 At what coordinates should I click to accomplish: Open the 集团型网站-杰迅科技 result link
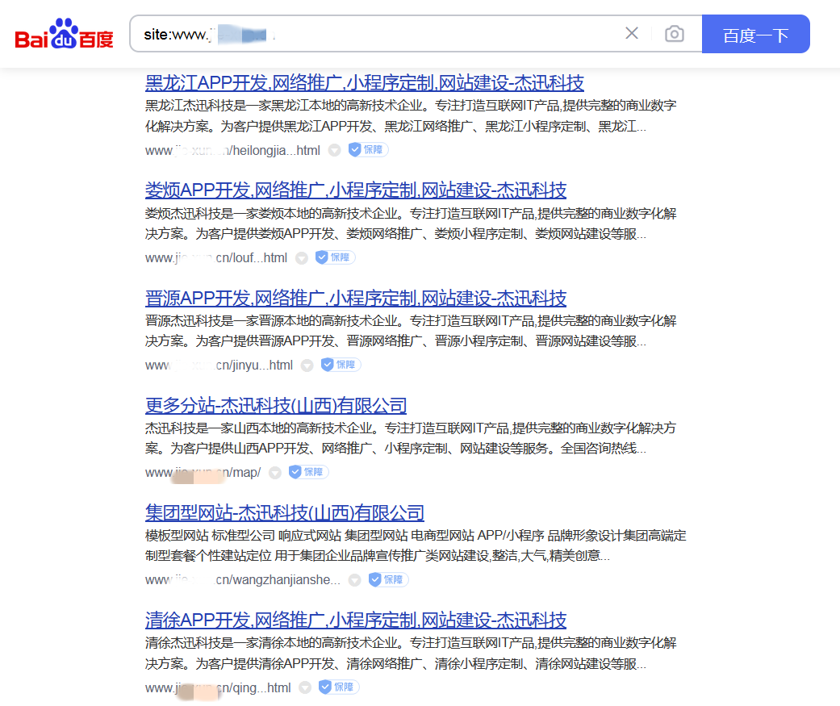pos(283,512)
